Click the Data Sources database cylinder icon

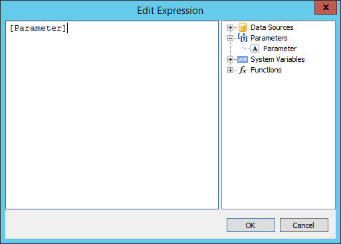pyautogui.click(x=243, y=27)
